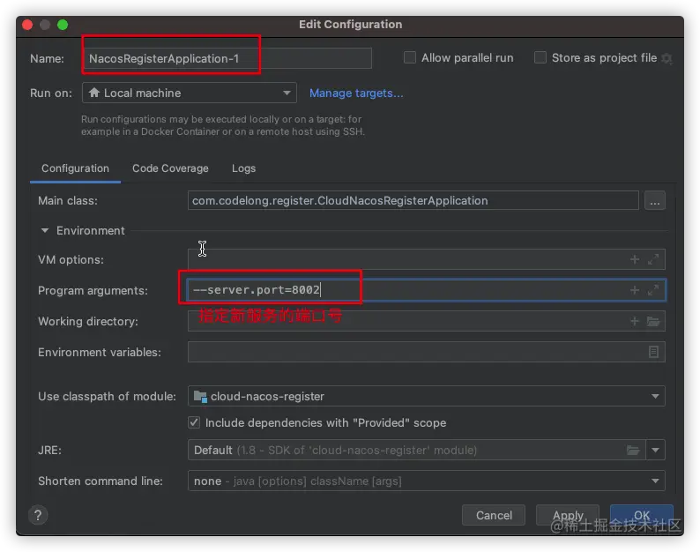Click the VM options field

click(x=427, y=259)
